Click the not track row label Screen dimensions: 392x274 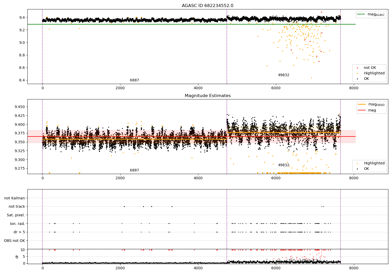click(17, 207)
